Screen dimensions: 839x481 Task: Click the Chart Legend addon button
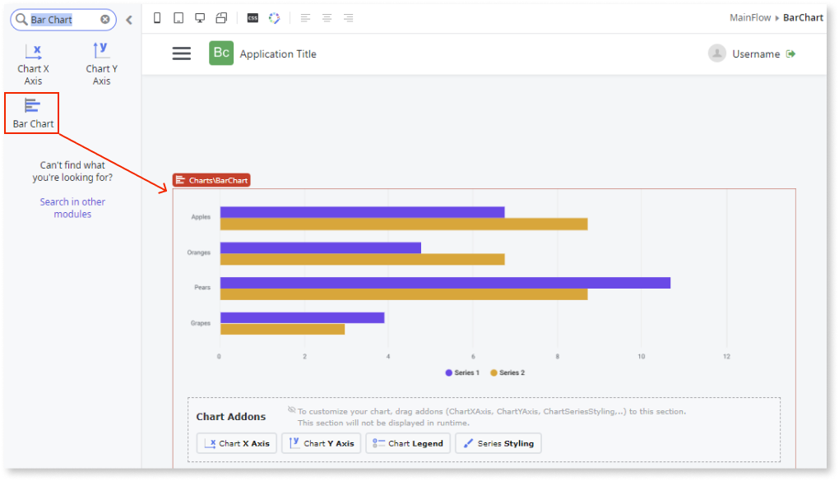point(407,442)
